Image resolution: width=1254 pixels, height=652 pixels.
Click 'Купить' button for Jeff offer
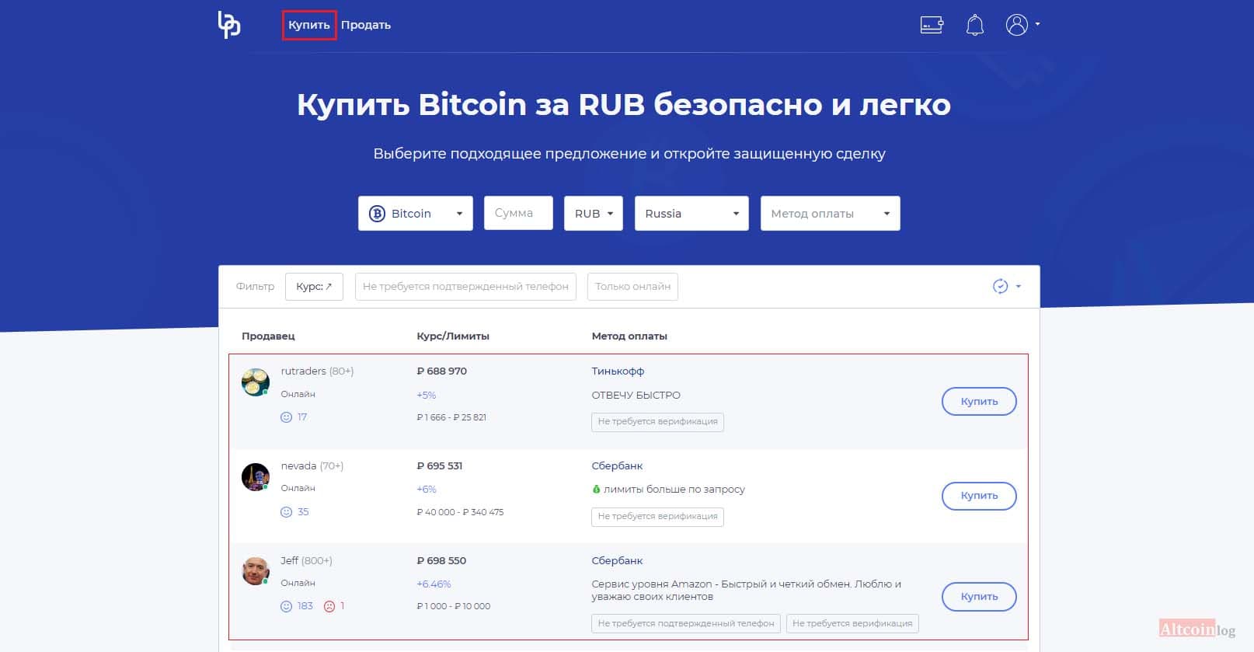pos(979,596)
